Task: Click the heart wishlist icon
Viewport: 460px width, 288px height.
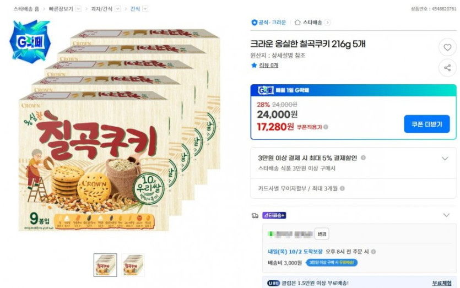Action: coord(447,47)
